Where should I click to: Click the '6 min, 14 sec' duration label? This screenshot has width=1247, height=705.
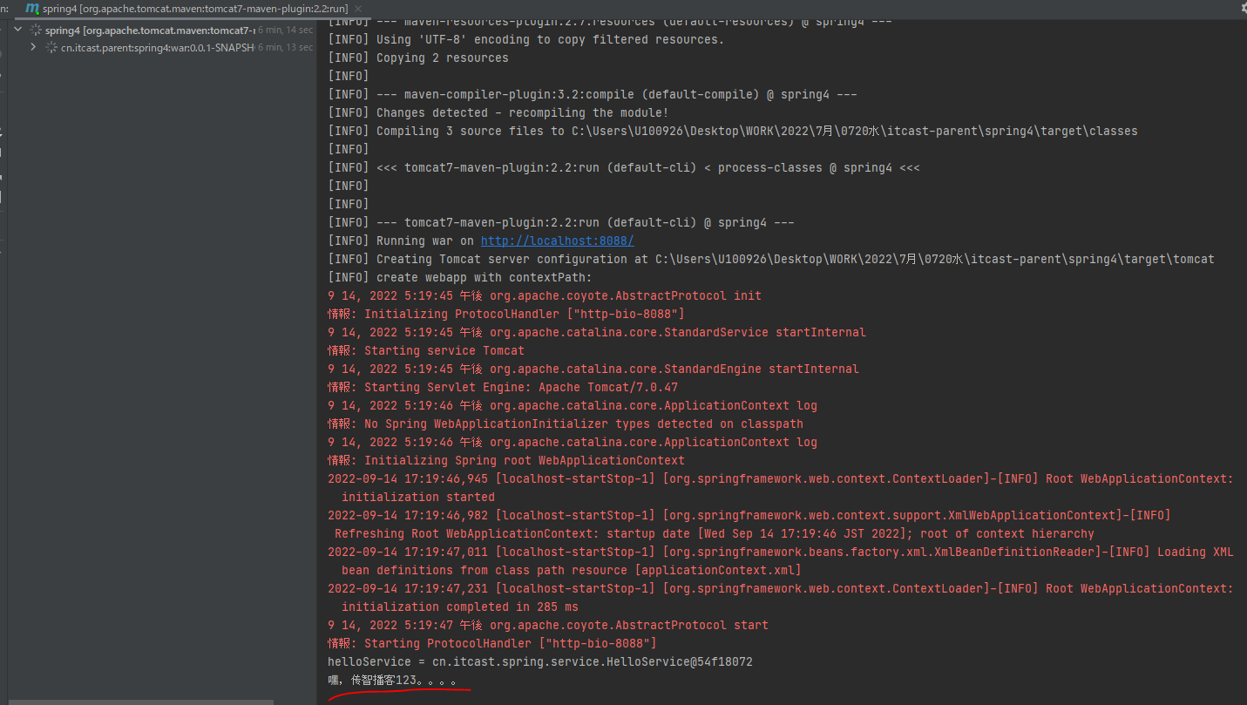(285, 30)
